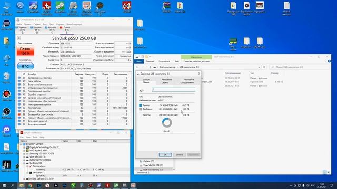Click the Explorer refresh button
Image resolution: width=337 pixels, height=189 pixels.
pos(264,67)
